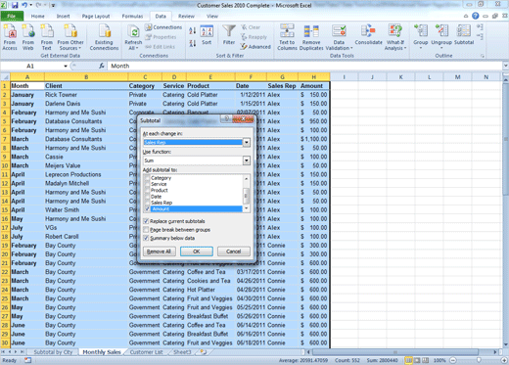Open Advanced filter options
Image resolution: width=509 pixels, height=365 pixels.
click(x=255, y=47)
